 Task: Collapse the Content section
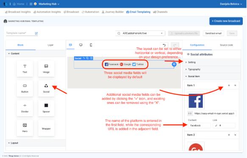pos(36,53)
